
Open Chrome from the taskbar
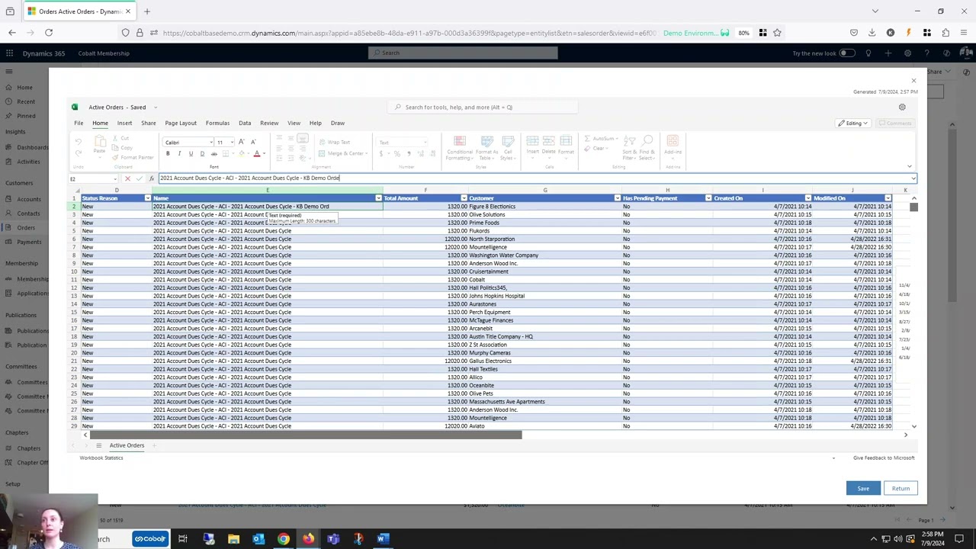pos(283,539)
